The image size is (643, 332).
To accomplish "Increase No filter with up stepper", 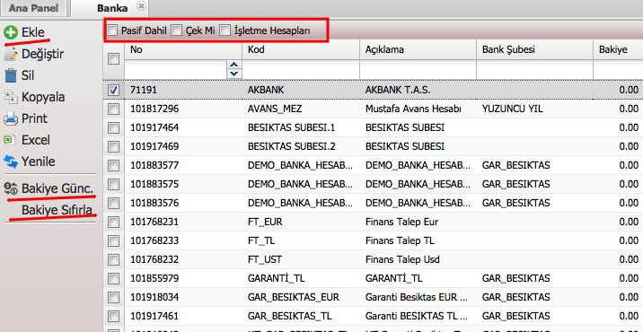I will [x=233, y=65].
